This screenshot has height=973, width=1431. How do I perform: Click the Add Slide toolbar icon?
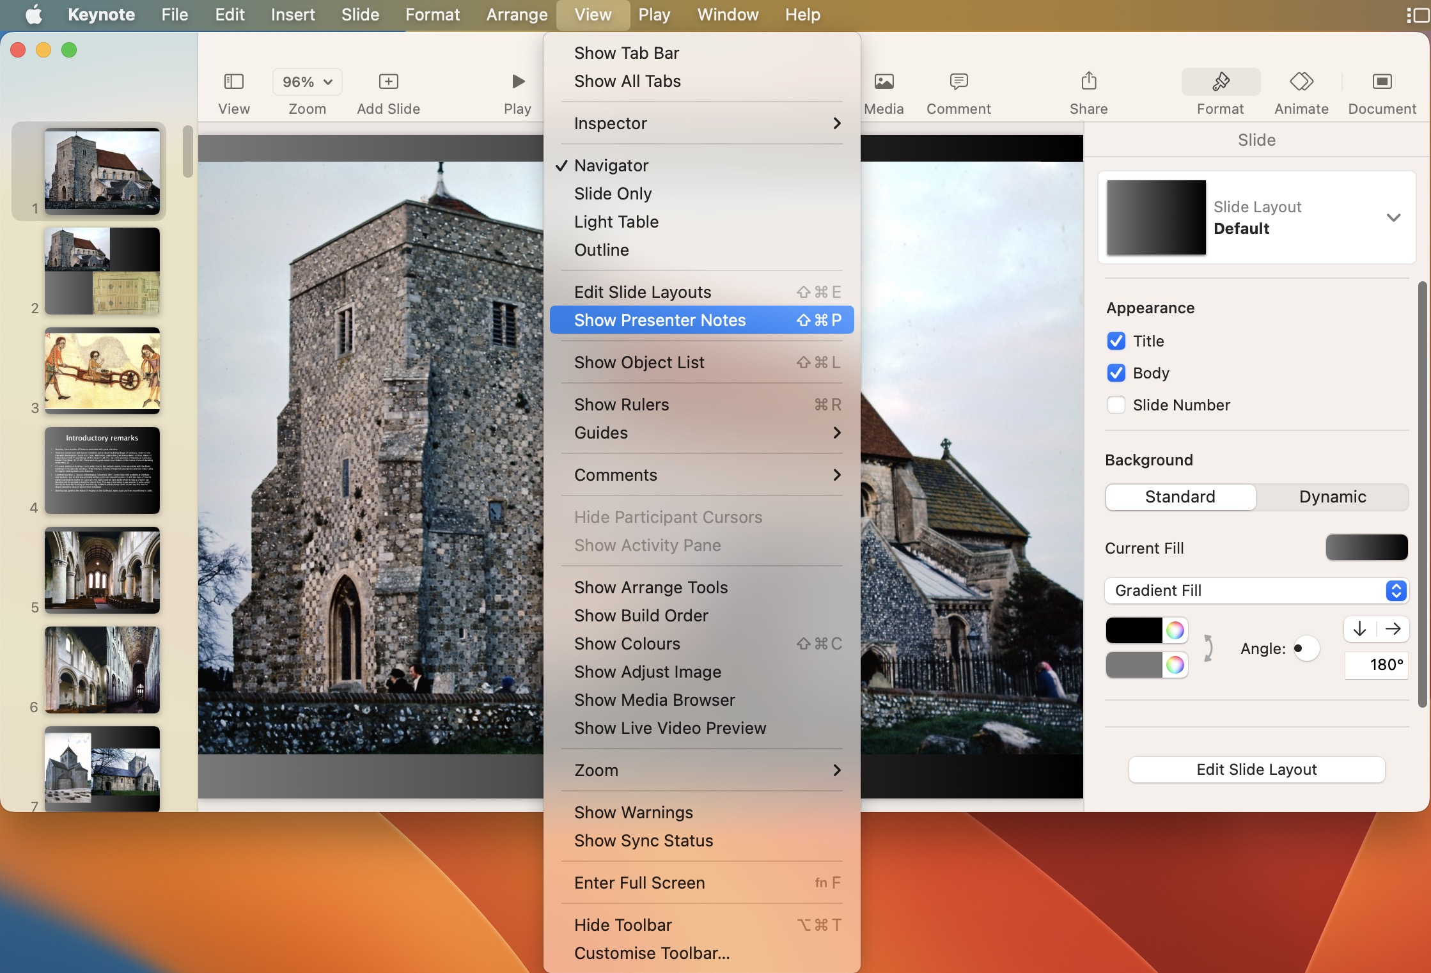coord(388,82)
